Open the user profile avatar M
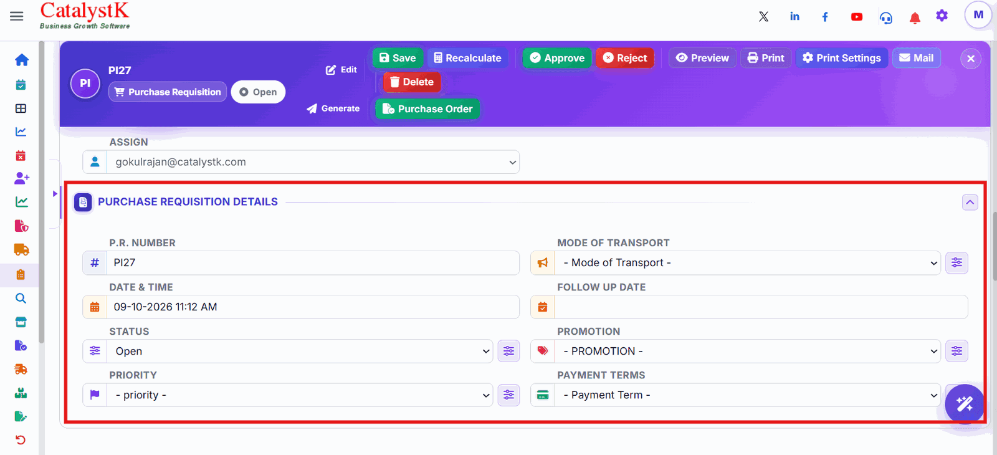Screen dimensions: 997x455 [978, 15]
